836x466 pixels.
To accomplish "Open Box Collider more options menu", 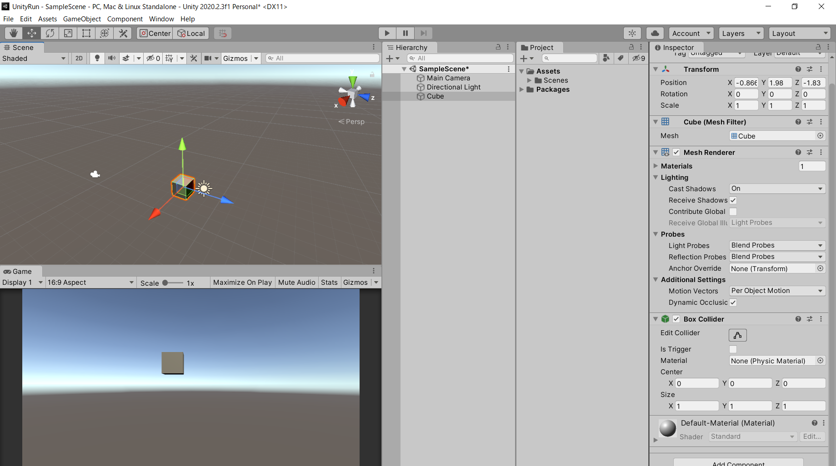I will (821, 319).
